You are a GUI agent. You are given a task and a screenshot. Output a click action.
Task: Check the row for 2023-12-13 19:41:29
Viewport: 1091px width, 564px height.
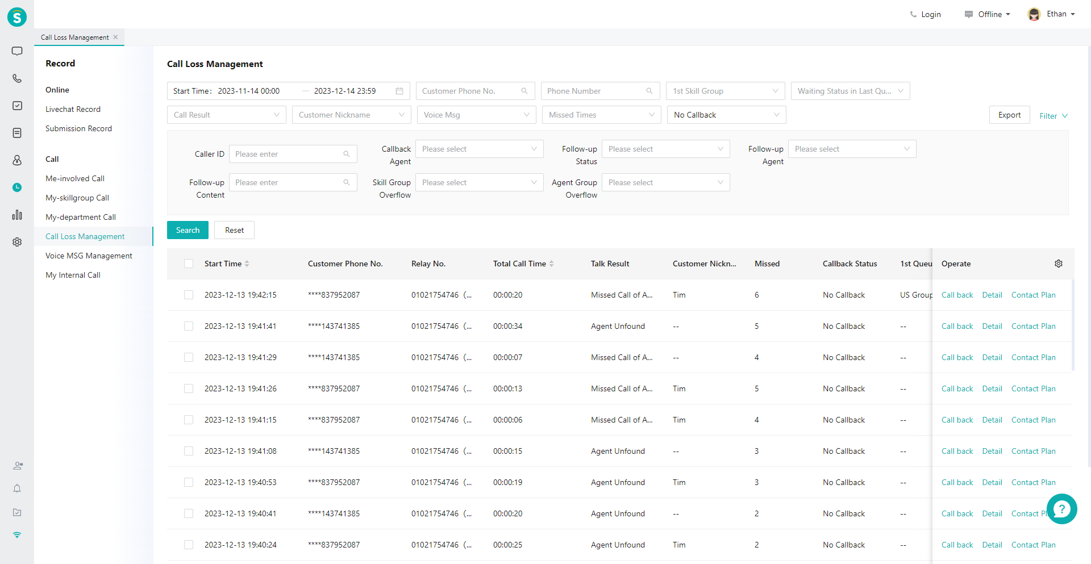point(189,357)
